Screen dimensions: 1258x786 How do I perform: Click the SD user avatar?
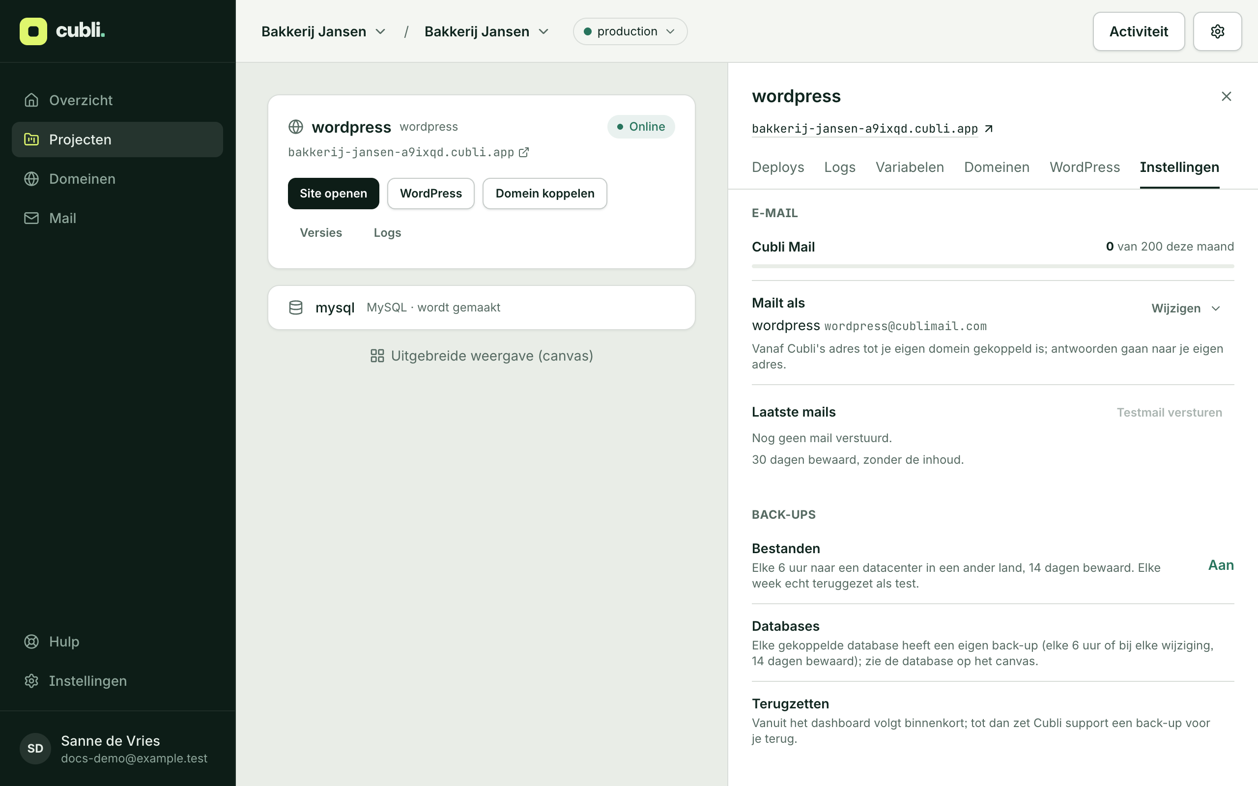coord(35,749)
